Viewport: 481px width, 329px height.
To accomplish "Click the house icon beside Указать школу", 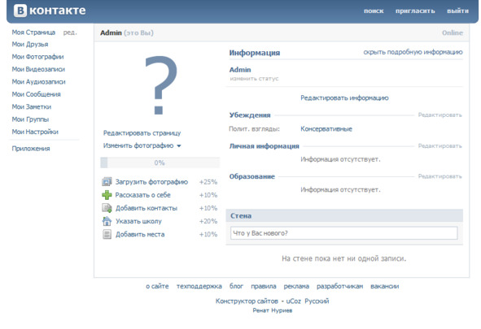I will (107, 221).
